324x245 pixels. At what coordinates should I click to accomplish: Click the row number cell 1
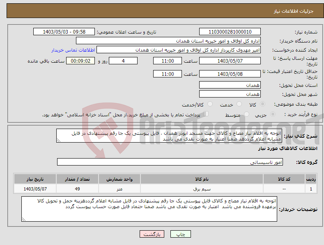click(x=311, y=189)
